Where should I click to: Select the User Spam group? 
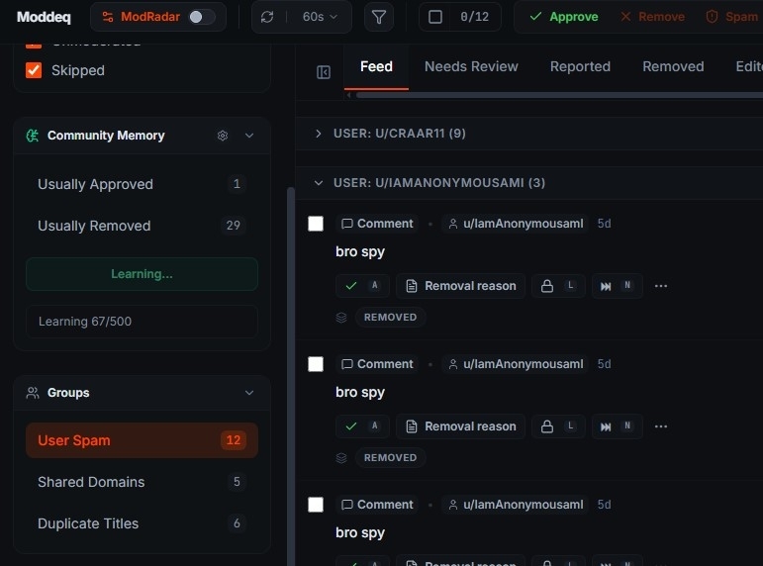(x=142, y=440)
